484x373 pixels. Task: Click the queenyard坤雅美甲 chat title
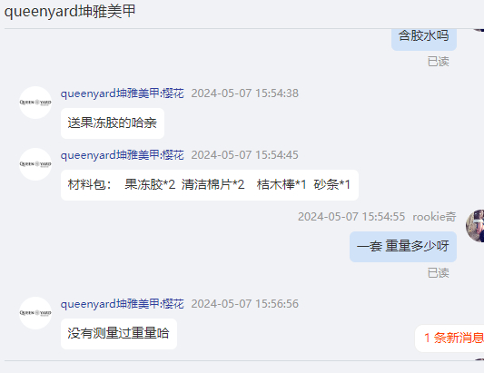[70, 12]
